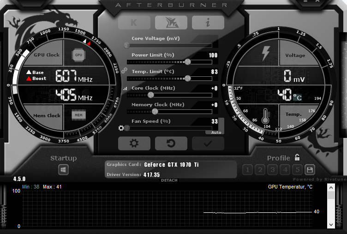Select profile slot 2
The image size is (347, 234).
(x=260, y=170)
